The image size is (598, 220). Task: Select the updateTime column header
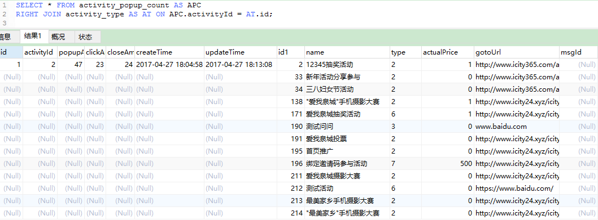pyautogui.click(x=240, y=52)
